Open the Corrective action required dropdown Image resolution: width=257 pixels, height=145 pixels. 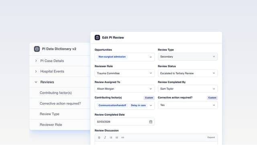[188, 105]
